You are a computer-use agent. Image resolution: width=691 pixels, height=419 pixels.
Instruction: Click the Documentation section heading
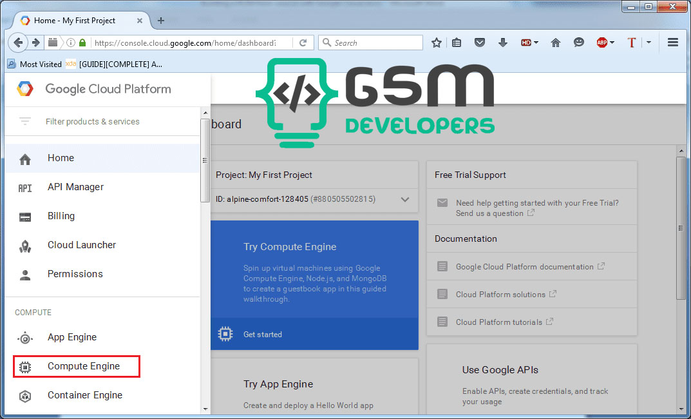click(466, 239)
